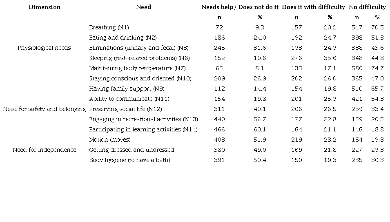Click the 'Breathing (N1)' row label
The image size is (390, 222).
(109, 27)
